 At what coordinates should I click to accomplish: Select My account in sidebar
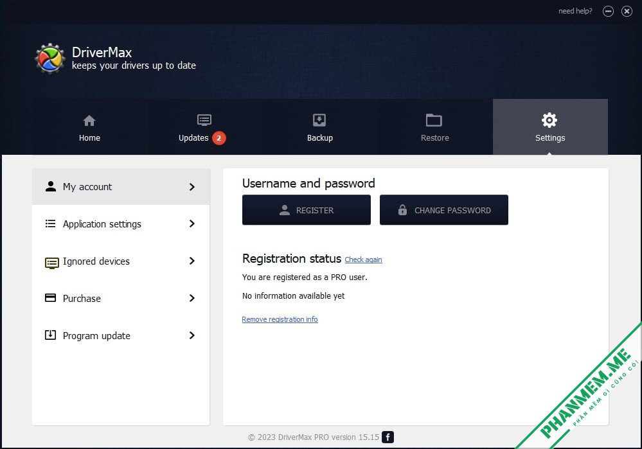(121, 187)
